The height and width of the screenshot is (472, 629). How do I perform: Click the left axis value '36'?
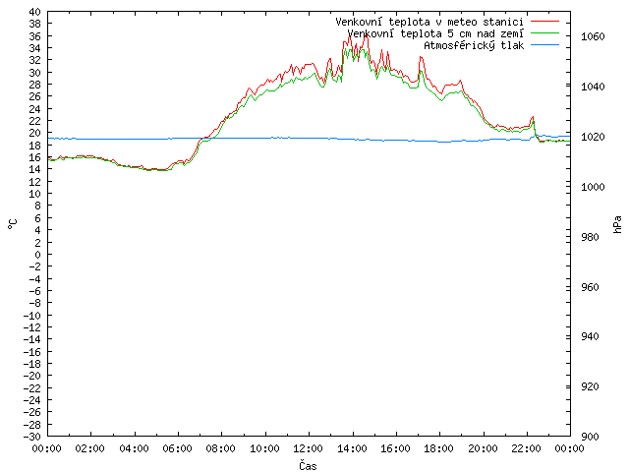pyautogui.click(x=35, y=36)
